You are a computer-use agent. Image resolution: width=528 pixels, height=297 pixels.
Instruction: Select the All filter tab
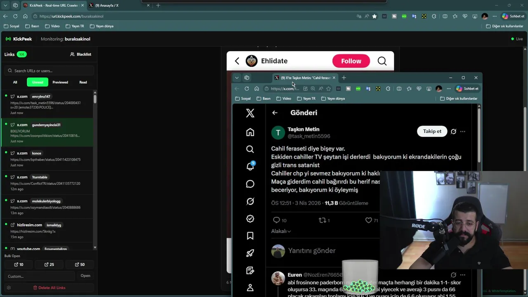[15, 82]
